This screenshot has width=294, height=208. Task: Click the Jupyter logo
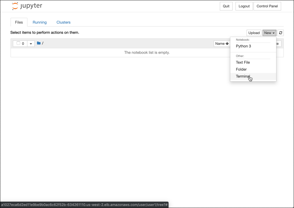tap(27, 6)
